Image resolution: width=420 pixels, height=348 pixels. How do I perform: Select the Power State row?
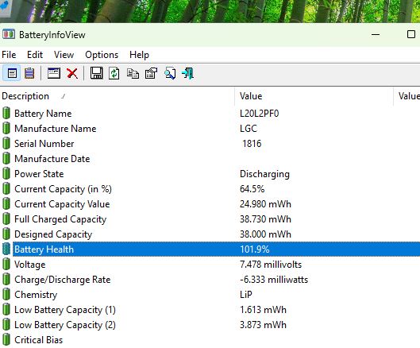pyautogui.click(x=210, y=174)
